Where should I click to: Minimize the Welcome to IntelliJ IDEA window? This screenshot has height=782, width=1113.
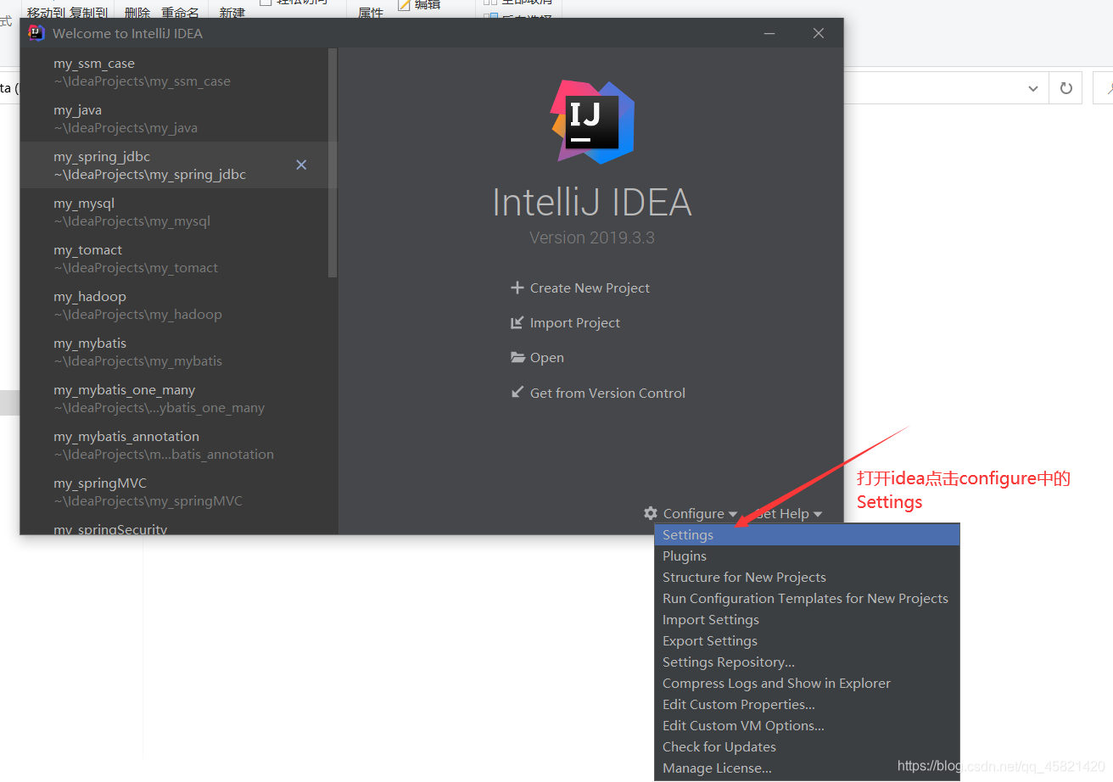769,33
